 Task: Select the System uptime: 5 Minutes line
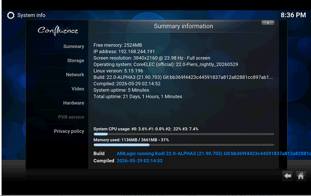point(121,90)
